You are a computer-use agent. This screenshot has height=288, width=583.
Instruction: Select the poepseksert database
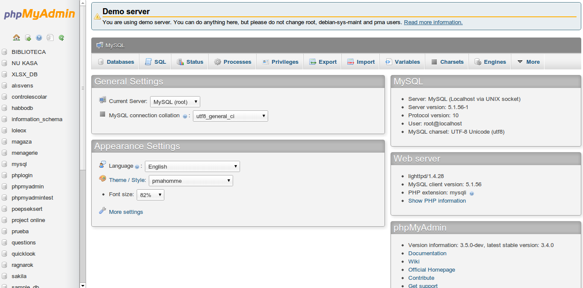point(27,209)
